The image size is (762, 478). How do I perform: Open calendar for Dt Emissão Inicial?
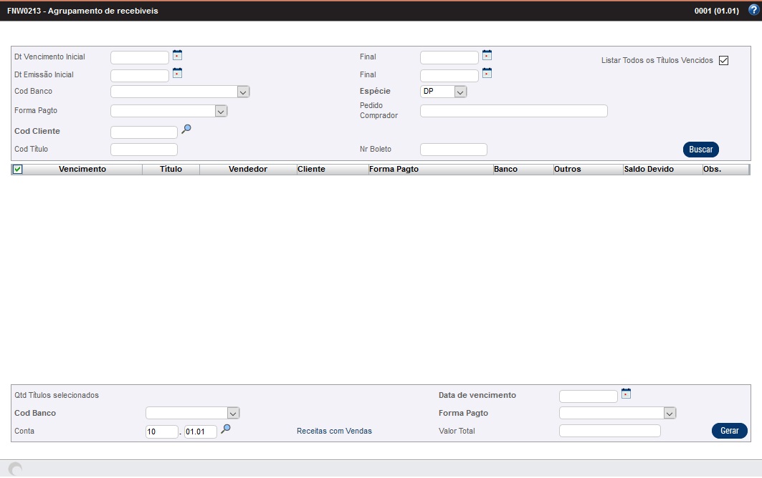pos(178,73)
